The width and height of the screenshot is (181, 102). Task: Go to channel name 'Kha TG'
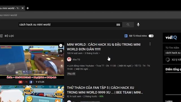coord(76,59)
